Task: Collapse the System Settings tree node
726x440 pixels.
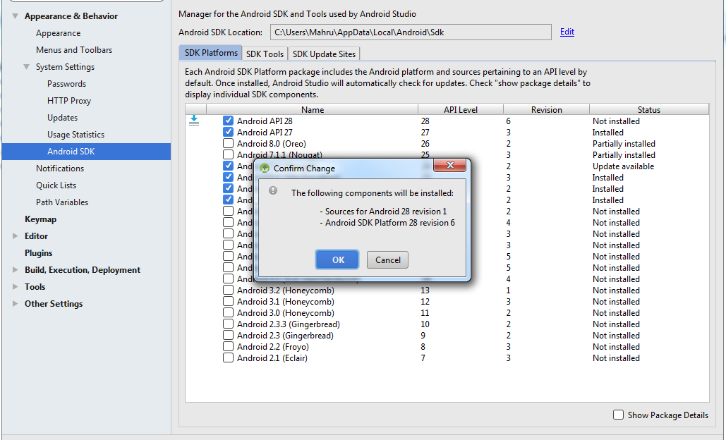Action: coord(27,67)
